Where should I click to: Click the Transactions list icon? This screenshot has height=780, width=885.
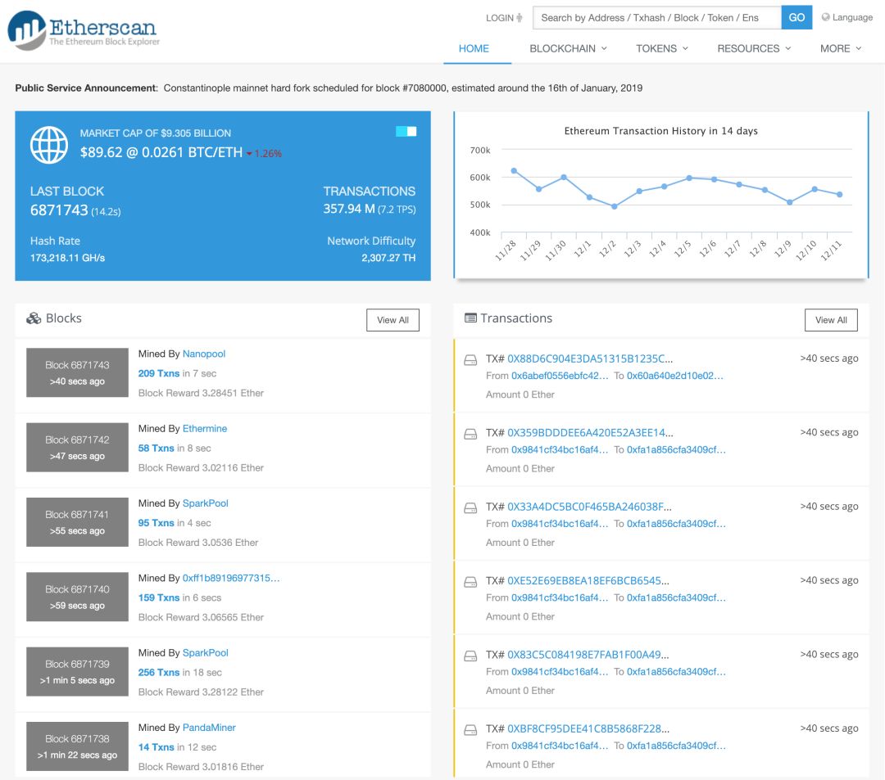pos(470,318)
